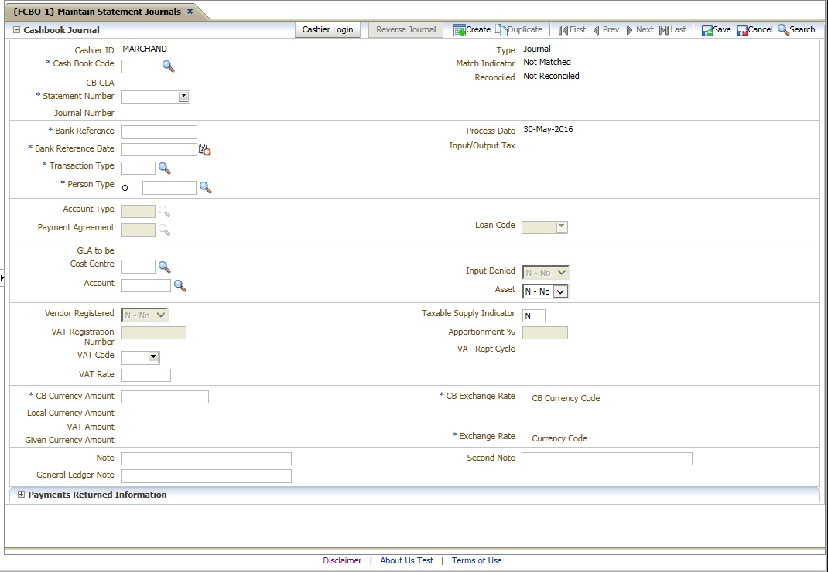Viewport: 828px width, 572px height.
Task: Click the Apportionment % field
Action: tap(545, 332)
